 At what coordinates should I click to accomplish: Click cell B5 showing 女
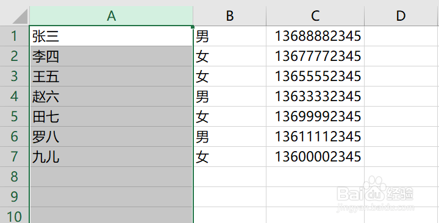230,116
